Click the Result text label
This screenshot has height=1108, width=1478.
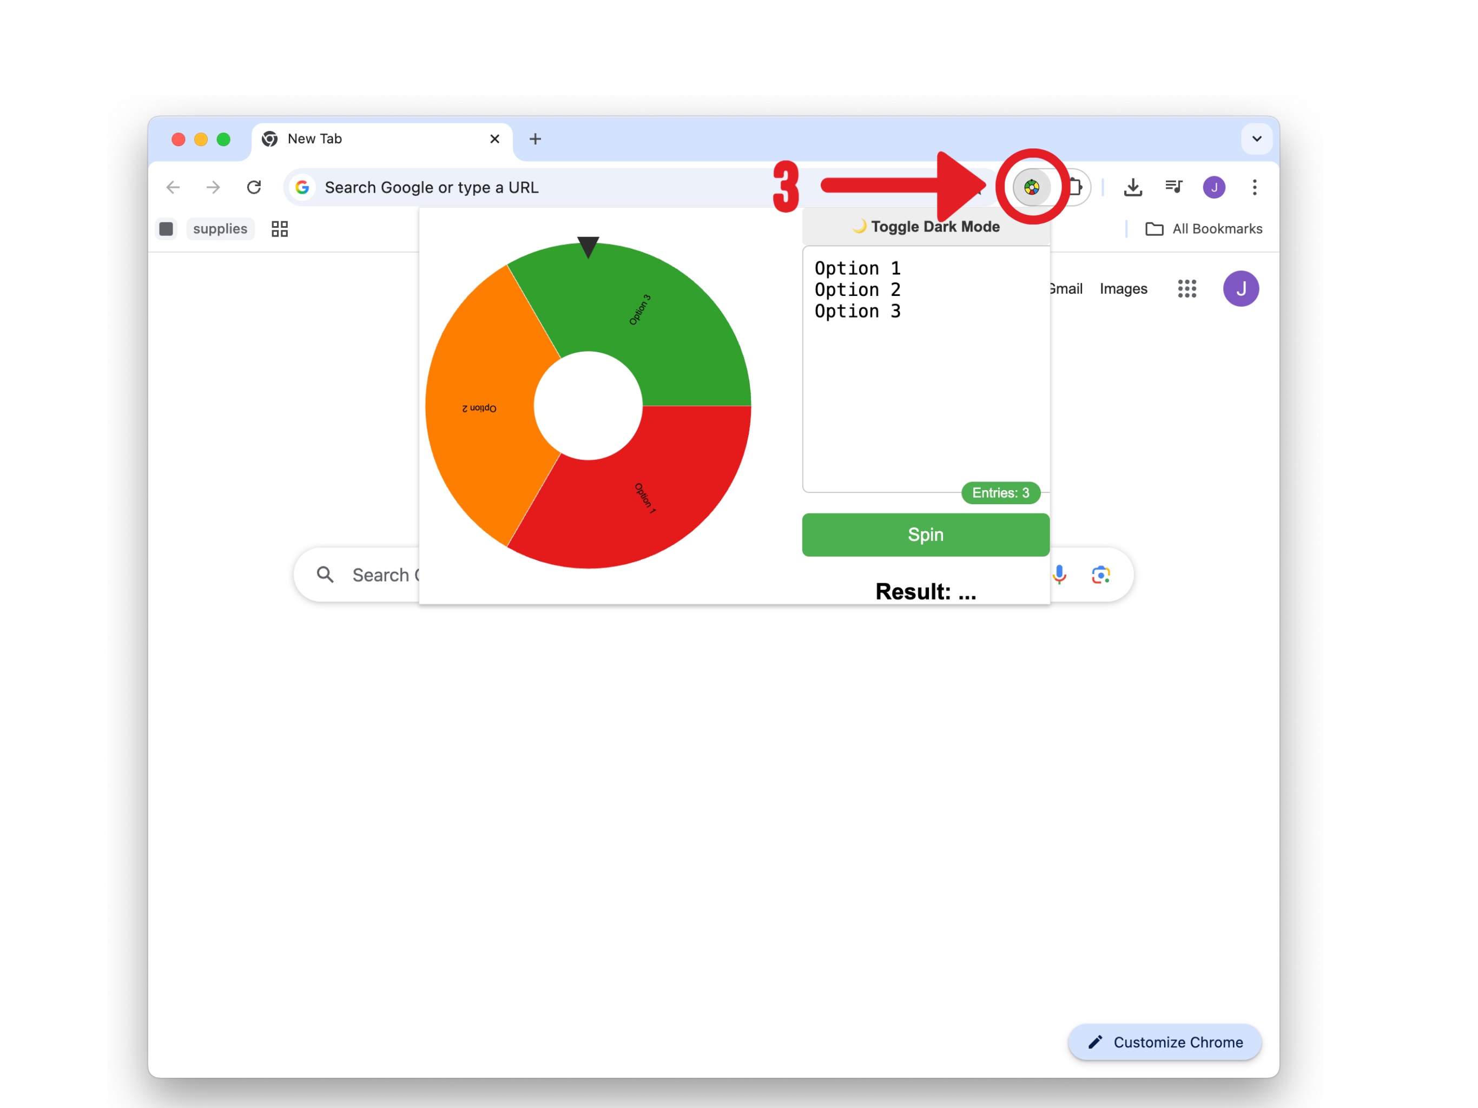tap(926, 591)
